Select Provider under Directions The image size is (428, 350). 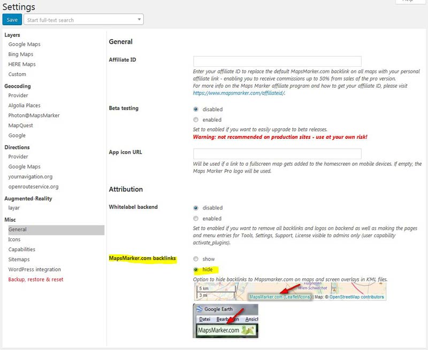[x=18, y=157]
